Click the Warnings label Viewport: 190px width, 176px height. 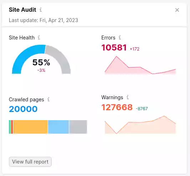pos(112,97)
